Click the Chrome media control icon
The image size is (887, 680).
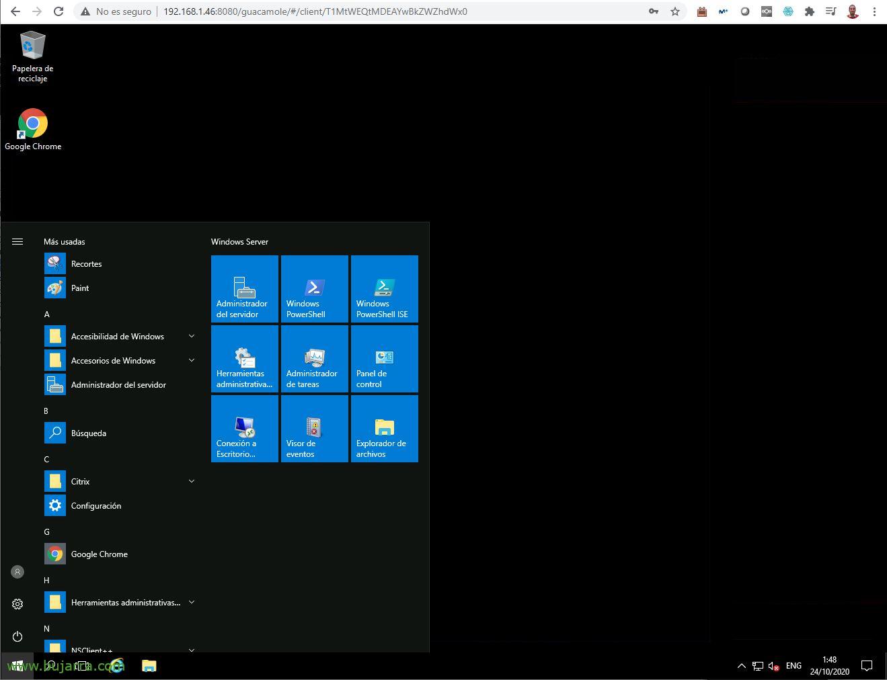831,11
